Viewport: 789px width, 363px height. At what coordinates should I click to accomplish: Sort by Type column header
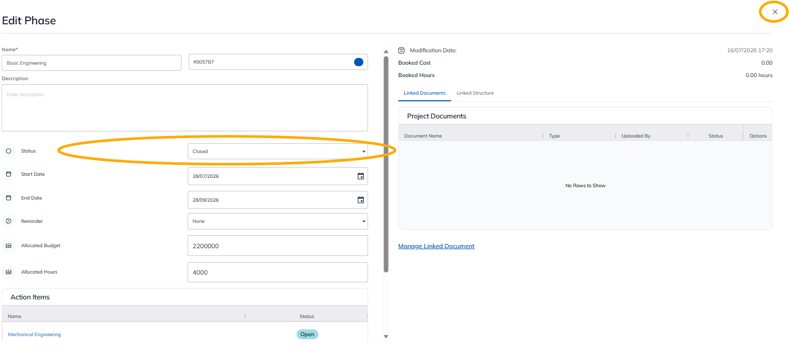pyautogui.click(x=554, y=136)
